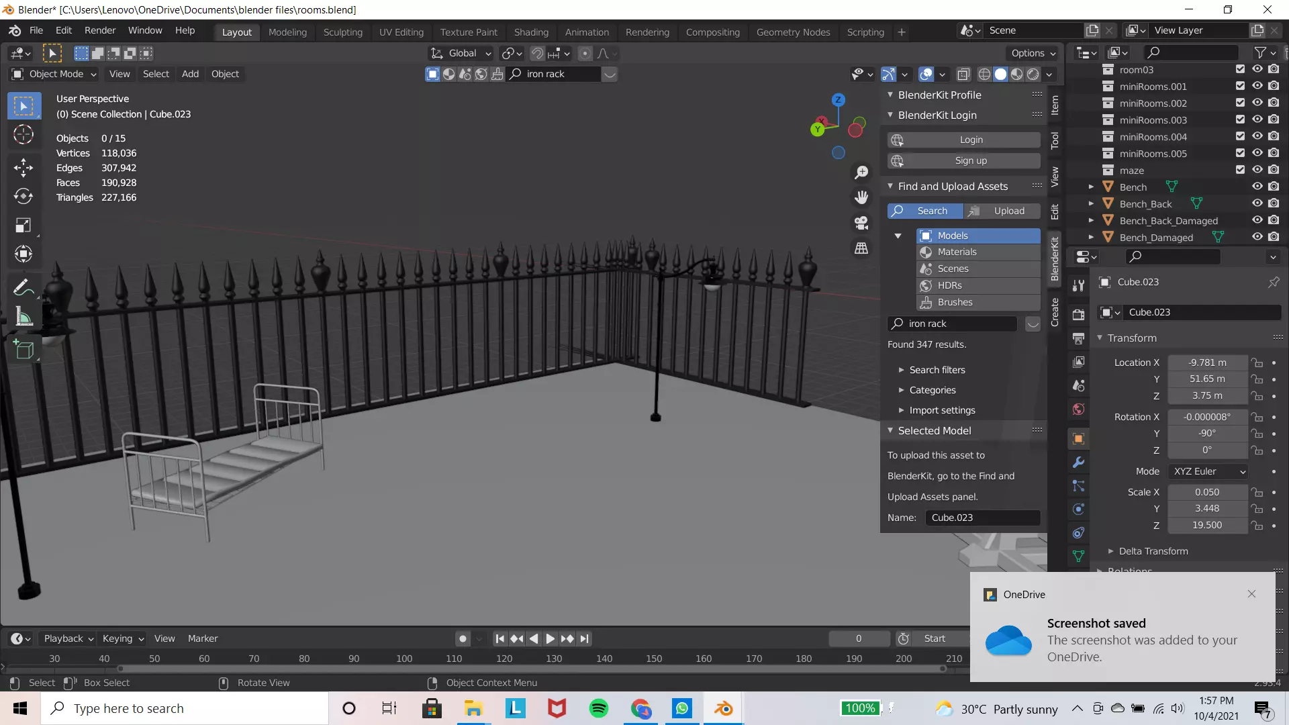The width and height of the screenshot is (1289, 725).
Task: Disable miniRooms.003 in renders camera icon
Action: coord(1274,119)
